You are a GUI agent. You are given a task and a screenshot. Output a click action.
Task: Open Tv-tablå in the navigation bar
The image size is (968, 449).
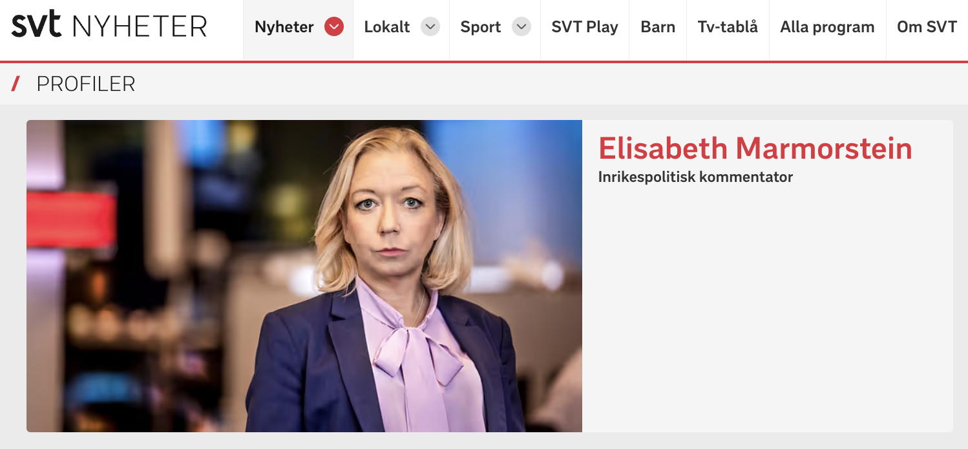coord(728,27)
